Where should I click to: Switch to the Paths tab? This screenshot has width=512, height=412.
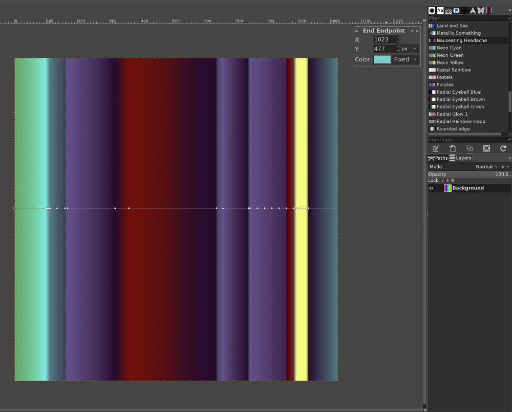point(438,158)
